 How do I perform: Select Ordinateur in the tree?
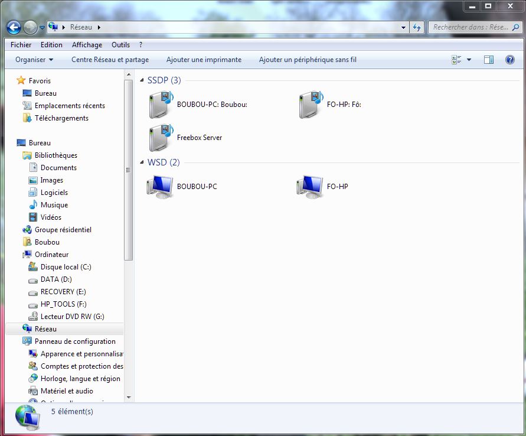(x=45, y=255)
